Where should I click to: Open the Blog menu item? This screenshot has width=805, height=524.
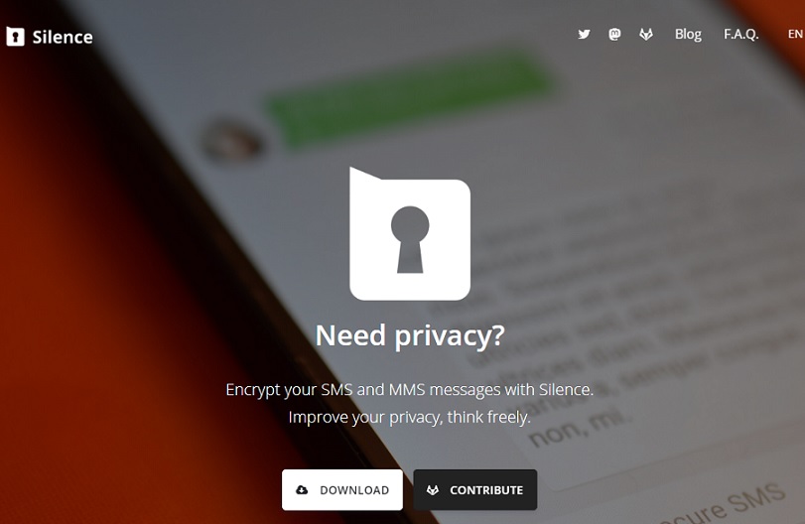pyautogui.click(x=688, y=34)
